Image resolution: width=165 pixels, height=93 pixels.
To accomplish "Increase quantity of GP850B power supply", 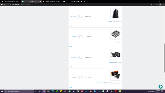I will 79,36.
